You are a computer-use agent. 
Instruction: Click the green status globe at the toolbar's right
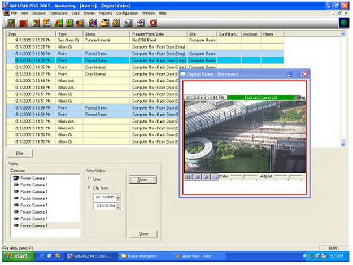click(344, 23)
